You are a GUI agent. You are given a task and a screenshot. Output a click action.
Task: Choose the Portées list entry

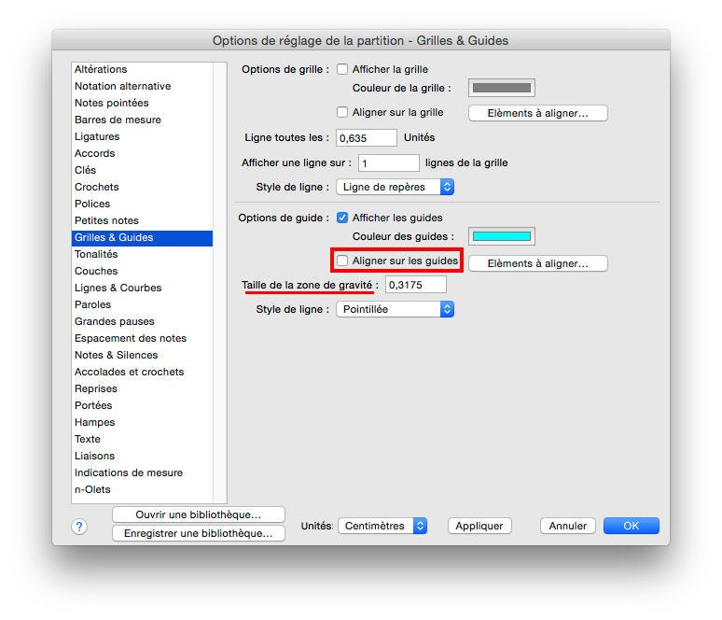click(93, 405)
